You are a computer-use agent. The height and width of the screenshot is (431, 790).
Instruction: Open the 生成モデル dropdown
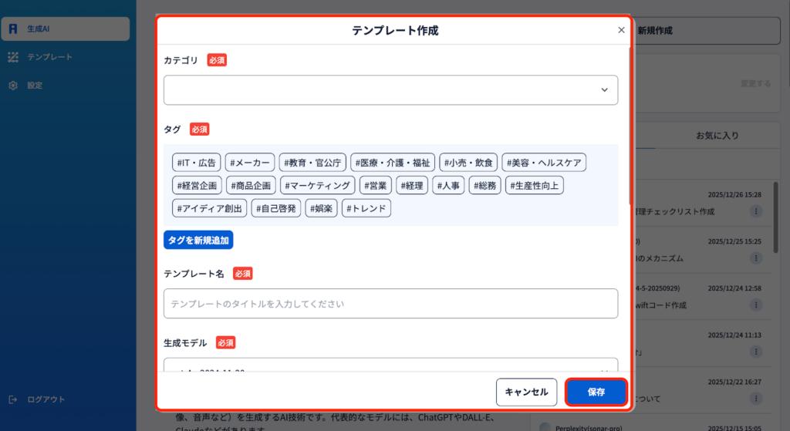(390, 366)
